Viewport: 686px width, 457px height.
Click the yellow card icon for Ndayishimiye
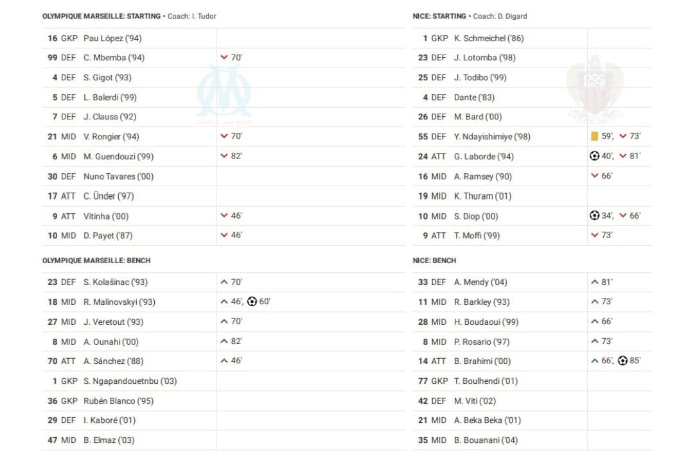pyautogui.click(x=594, y=137)
